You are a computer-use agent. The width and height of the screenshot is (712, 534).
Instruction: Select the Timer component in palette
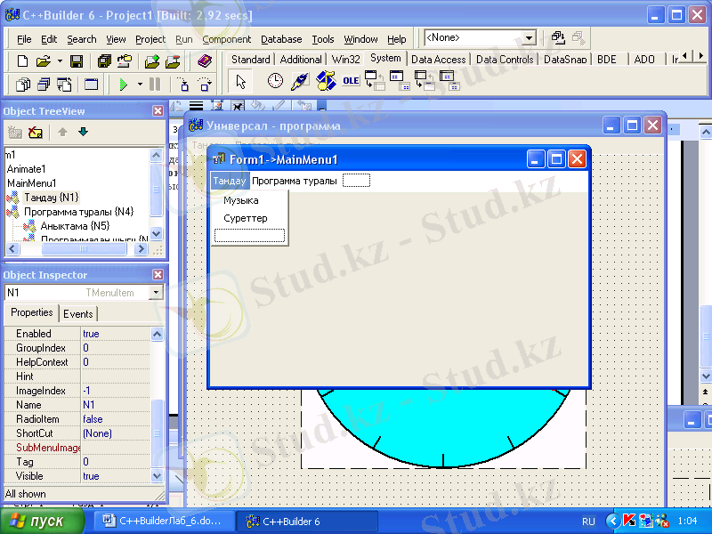pos(275,81)
